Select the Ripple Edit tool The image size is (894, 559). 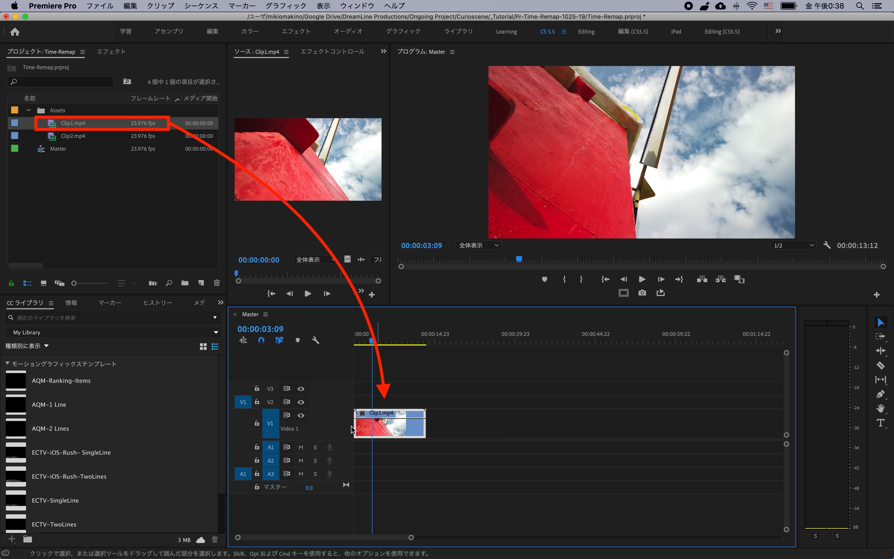tap(880, 351)
